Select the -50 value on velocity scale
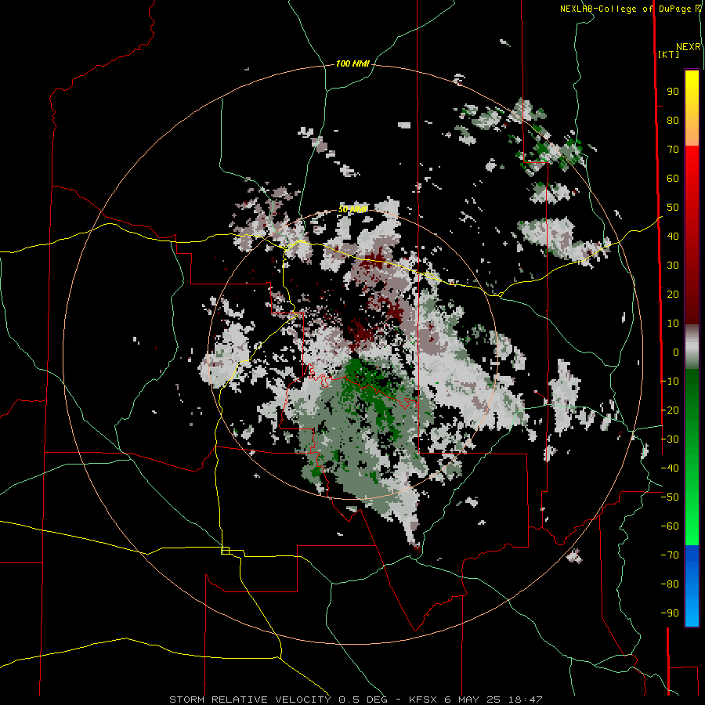Image resolution: width=705 pixels, height=705 pixels. (x=670, y=497)
